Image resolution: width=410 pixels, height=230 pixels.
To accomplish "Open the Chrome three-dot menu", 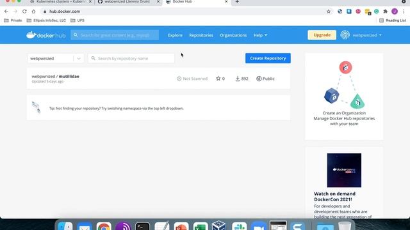I will [404, 11].
